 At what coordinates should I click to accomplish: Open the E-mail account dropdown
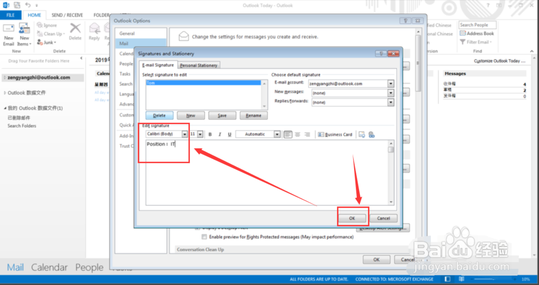coord(390,84)
